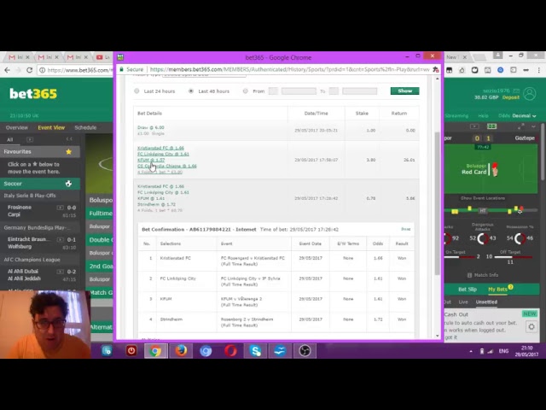The height and width of the screenshot is (410, 546).
Task: Close the first Gmail browser tab
Action: coord(27,57)
